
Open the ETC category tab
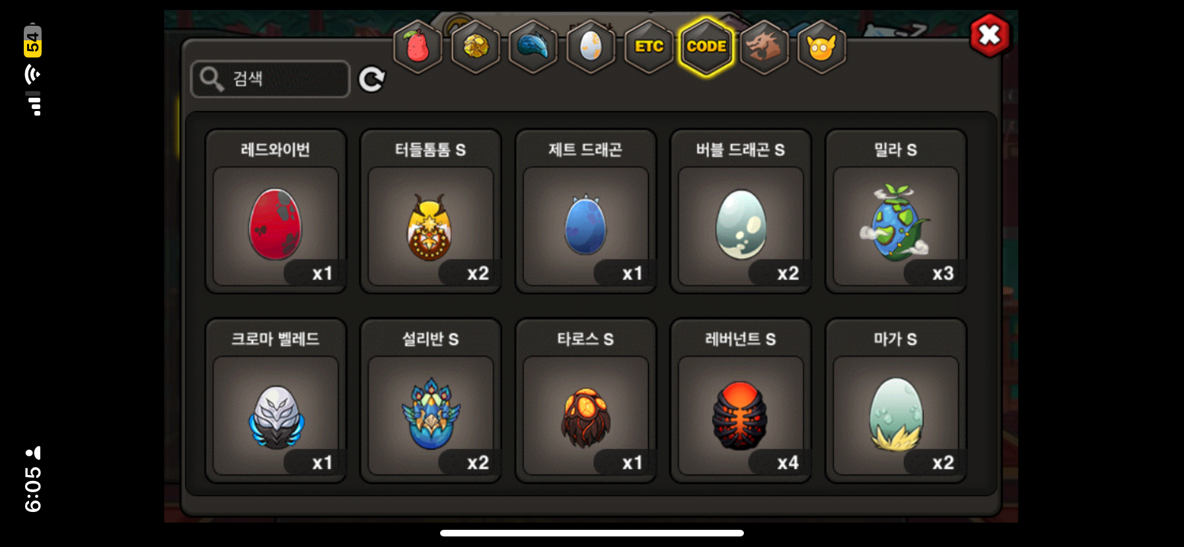pos(649,47)
